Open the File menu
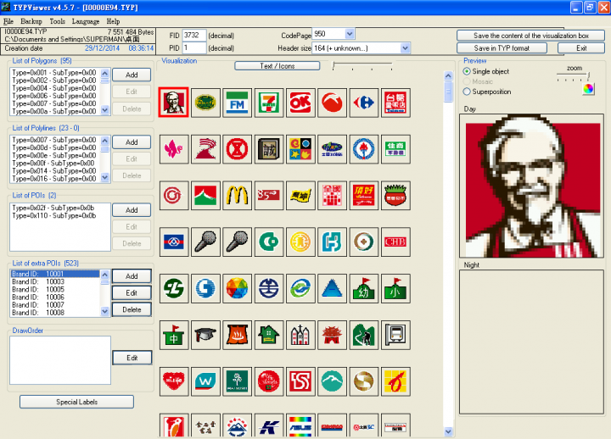The width and height of the screenshot is (611, 439). tap(8, 21)
